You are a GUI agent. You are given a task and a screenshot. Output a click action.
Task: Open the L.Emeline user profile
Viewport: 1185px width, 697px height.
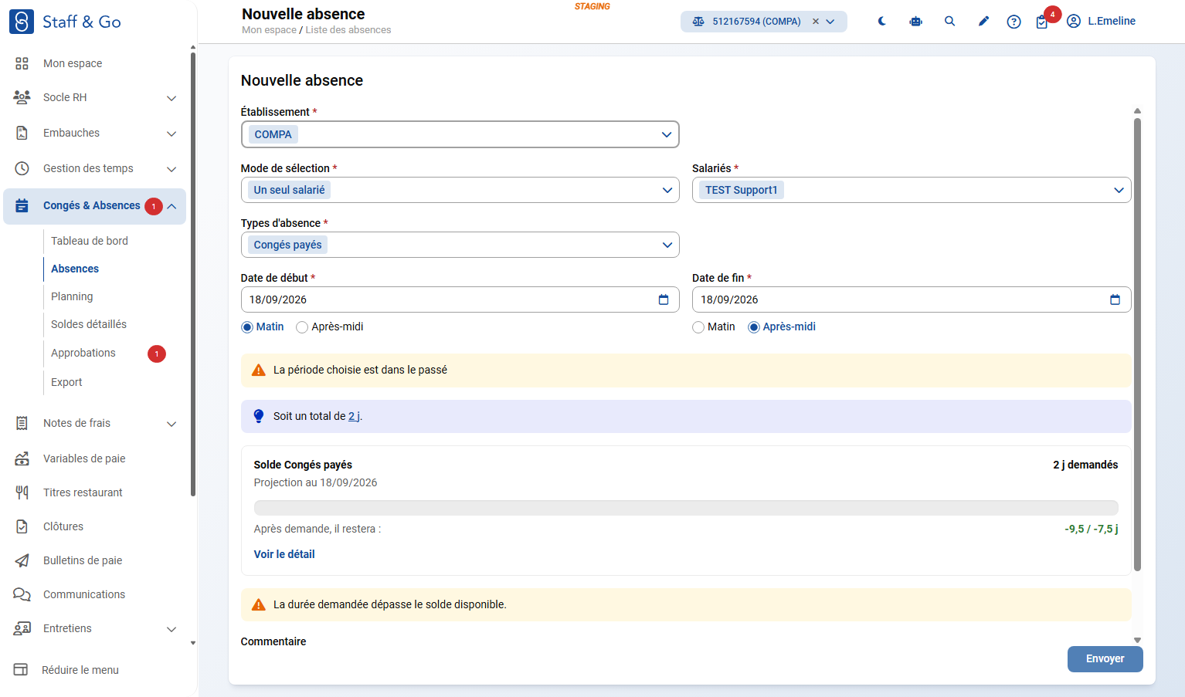tap(1101, 21)
